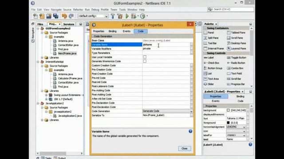
Task: Collapse the GUIFormExamples2 project node
Action: 38,28
